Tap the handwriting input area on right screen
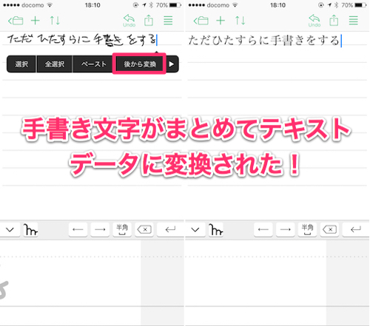The height and width of the screenshot is (326, 370). coord(255,282)
